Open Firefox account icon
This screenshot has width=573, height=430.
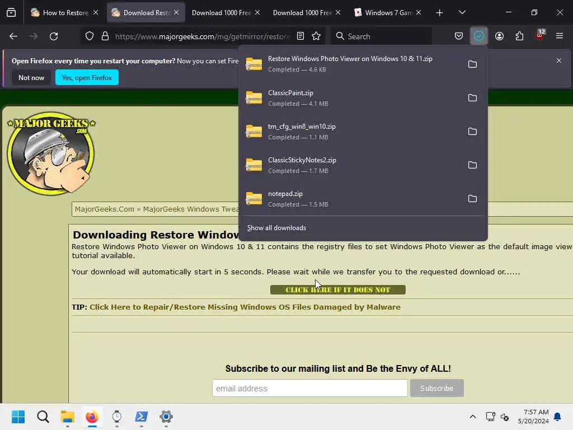pos(499,36)
